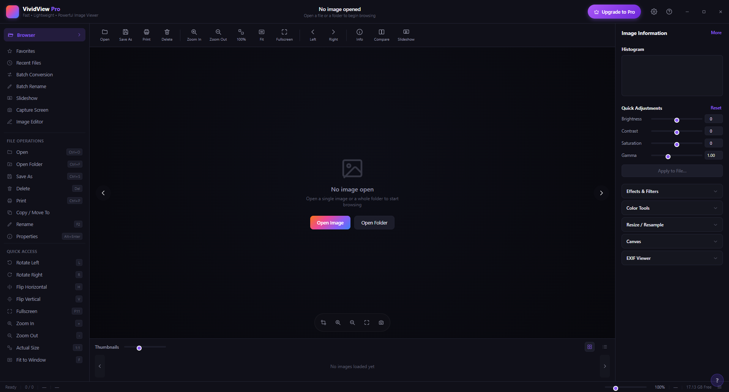Click Apply to File button
Image resolution: width=729 pixels, height=392 pixels.
click(672, 171)
